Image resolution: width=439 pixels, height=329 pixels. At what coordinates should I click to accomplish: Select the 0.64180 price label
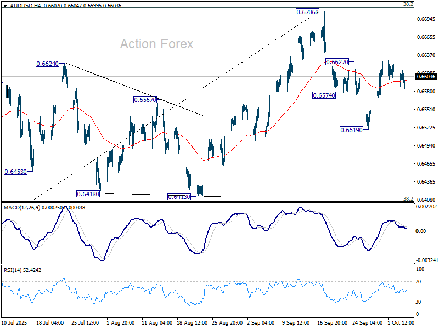click(x=88, y=194)
